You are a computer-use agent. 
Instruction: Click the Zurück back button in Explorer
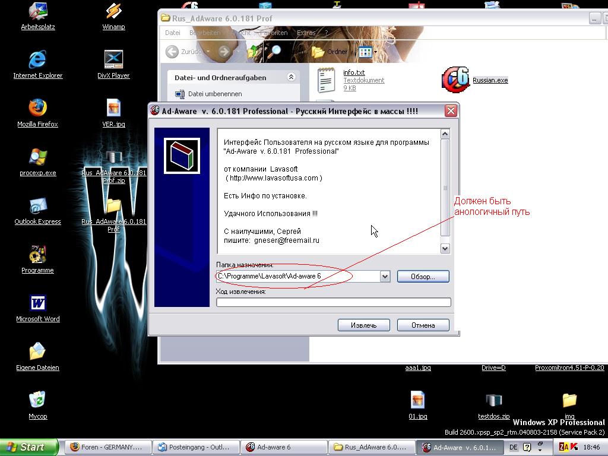click(183, 52)
